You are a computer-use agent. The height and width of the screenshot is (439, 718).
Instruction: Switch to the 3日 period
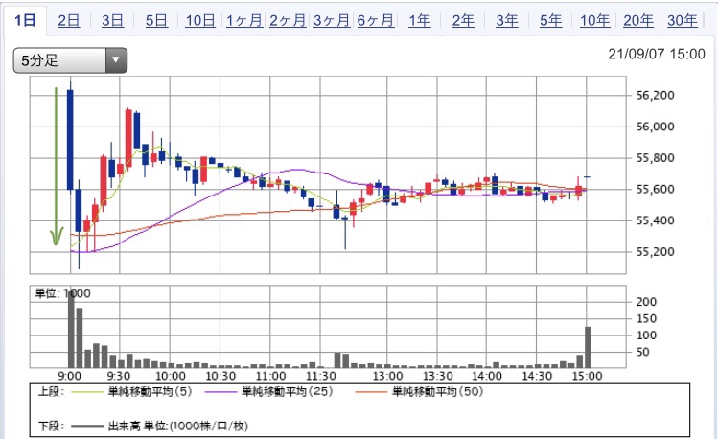113,20
